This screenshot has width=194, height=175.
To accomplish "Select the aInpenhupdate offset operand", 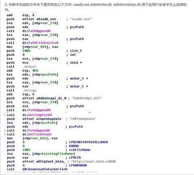I will (49, 119).
